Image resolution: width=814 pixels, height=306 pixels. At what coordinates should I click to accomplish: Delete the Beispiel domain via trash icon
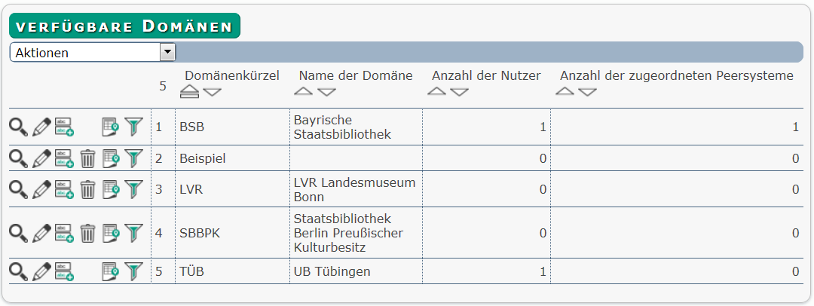[x=87, y=158]
